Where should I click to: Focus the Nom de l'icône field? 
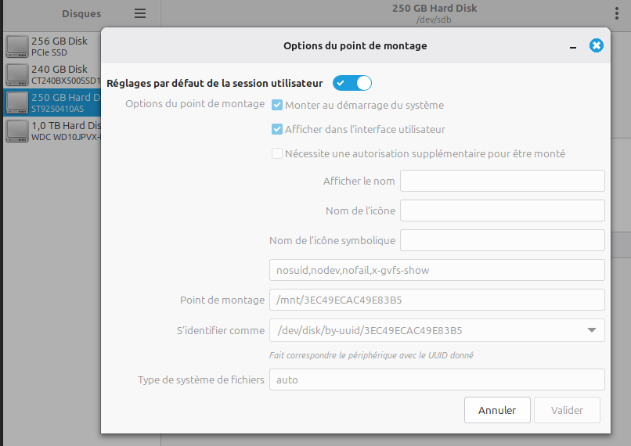(502, 210)
